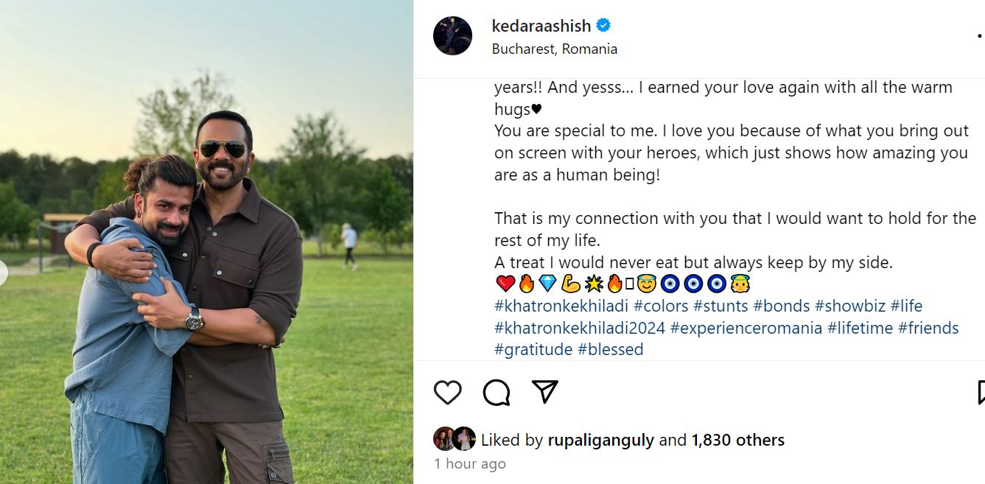Click the blue verified badge beside kedaraashish
Screen dimensions: 985x484
(x=603, y=26)
